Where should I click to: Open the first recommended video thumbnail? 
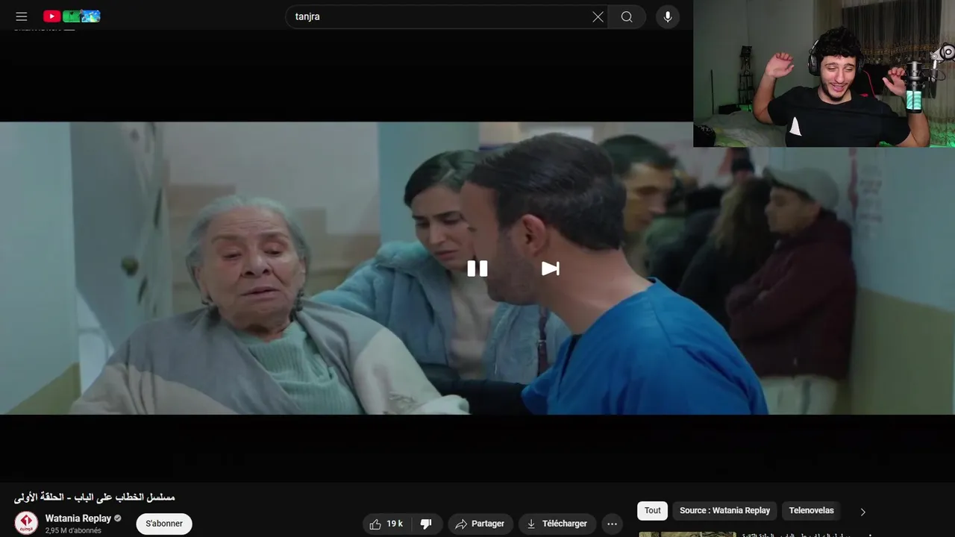point(687,534)
